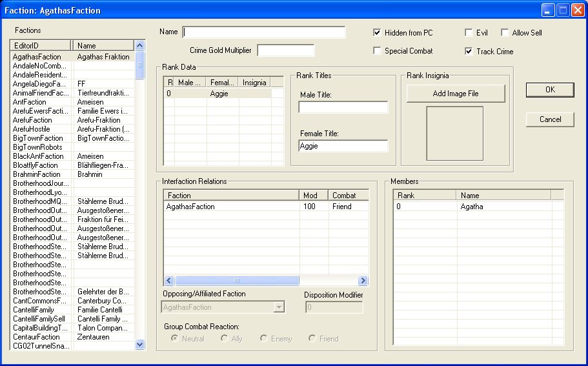Click the empty Rank Insignia image box
Viewport: 588px width, 366px height.
coord(455,134)
